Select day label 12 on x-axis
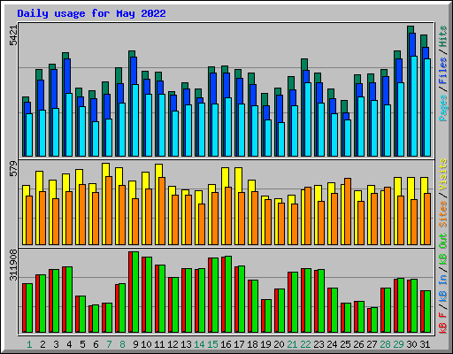The height and width of the screenshot is (354, 453). [x=173, y=344]
